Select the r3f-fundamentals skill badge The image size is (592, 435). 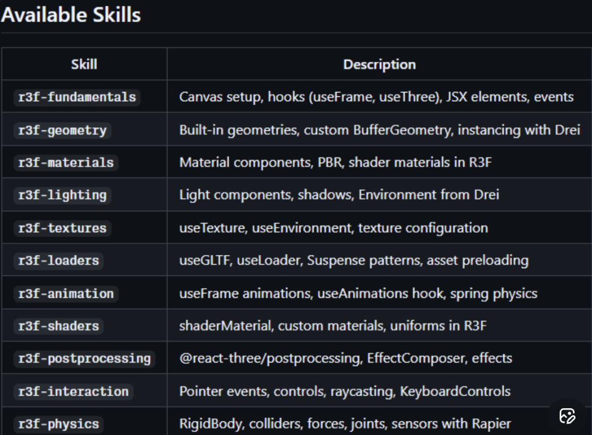pos(77,97)
